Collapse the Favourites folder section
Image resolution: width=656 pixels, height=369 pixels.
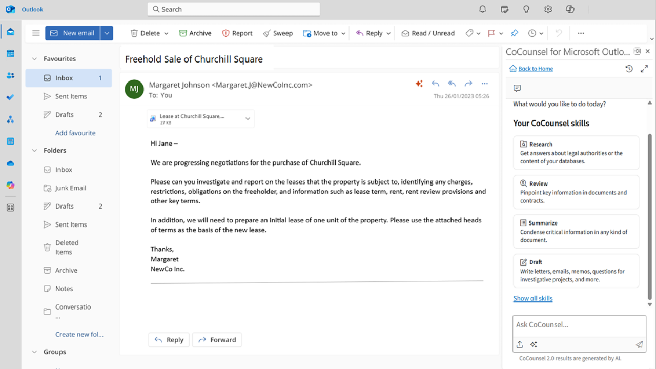35,59
